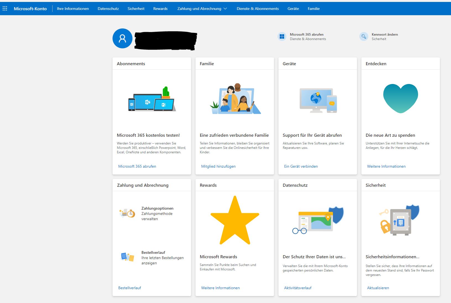Click Support für Ihr Gerät abrufen heading
The height and width of the screenshot is (303, 451).
coord(312,135)
